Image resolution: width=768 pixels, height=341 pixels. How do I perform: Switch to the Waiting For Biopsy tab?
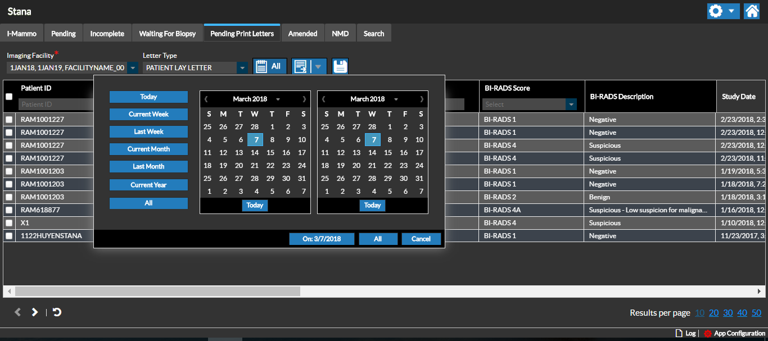[168, 34]
